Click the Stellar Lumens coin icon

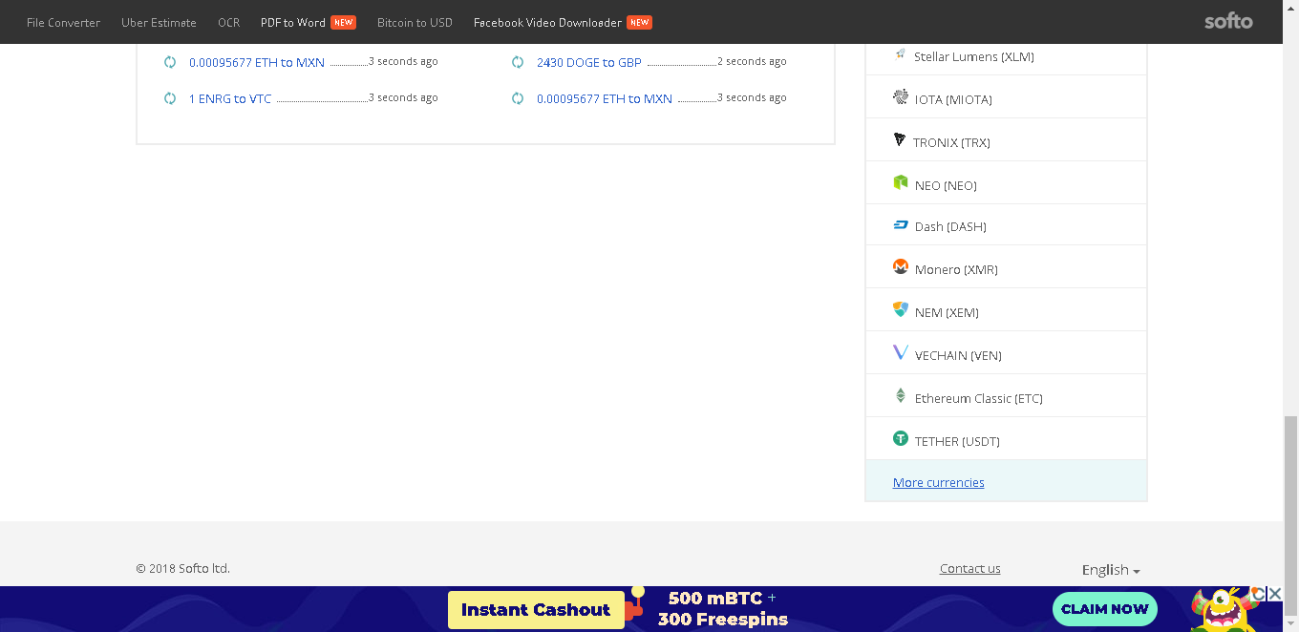coord(900,55)
